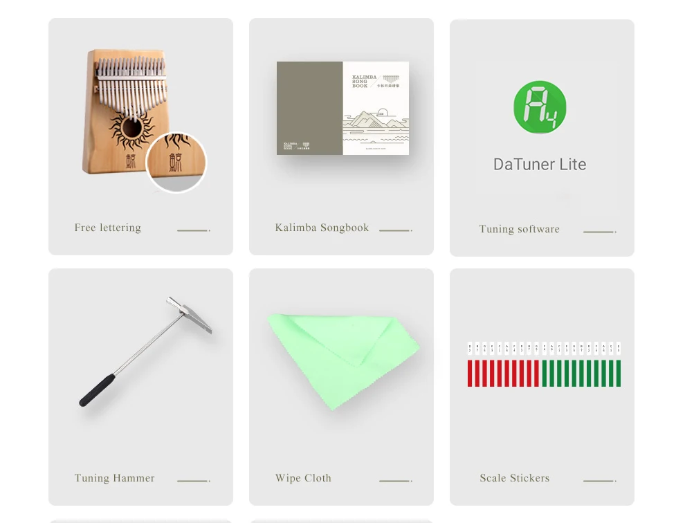
Task: Click the dash line beside Free lettering
Action: pyautogui.click(x=194, y=230)
